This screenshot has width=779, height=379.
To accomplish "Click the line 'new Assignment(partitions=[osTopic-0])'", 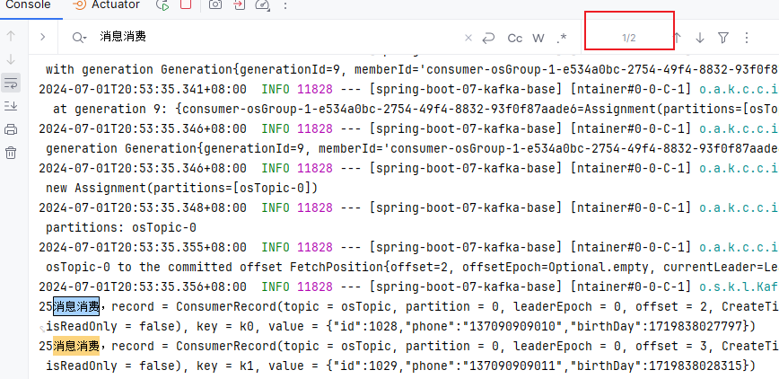I will (x=181, y=188).
